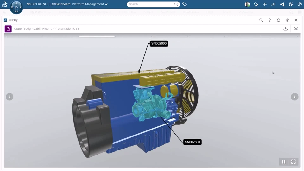Click the 3DDashboard title text

click(x=61, y=4)
